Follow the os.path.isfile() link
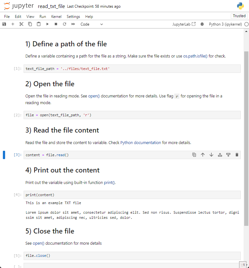 [x=195, y=56]
